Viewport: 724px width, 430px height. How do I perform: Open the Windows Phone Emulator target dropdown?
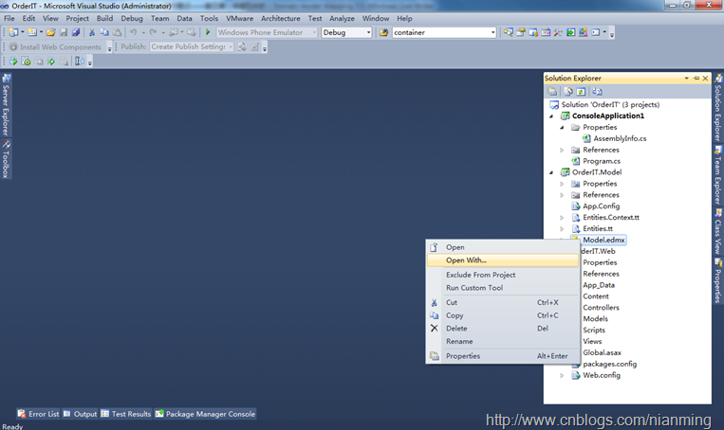(x=314, y=33)
